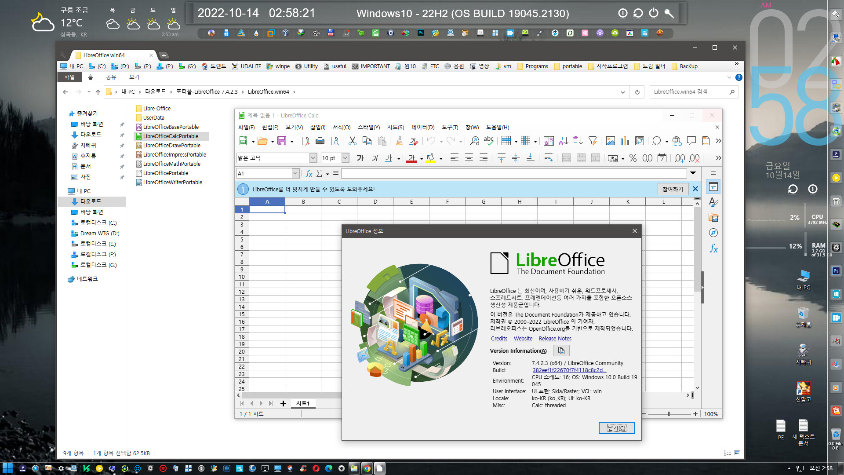844x475 pixels.
Task: Open Explorer address bar history dropdown
Action: 622,92
